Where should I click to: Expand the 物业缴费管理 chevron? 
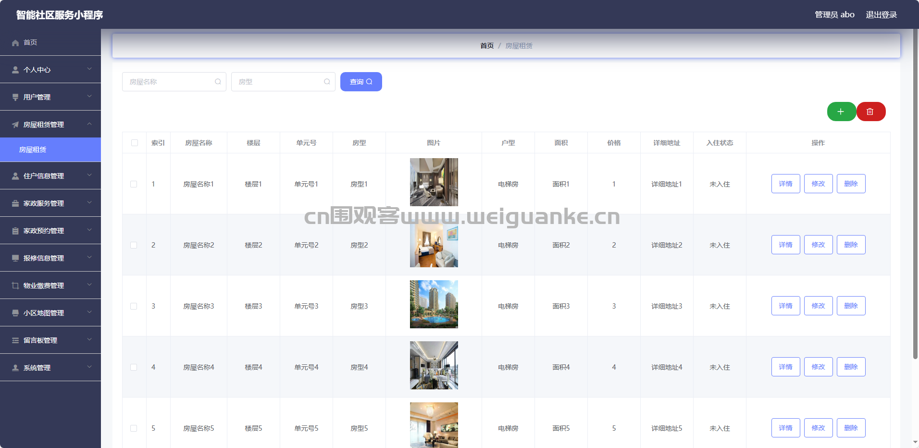[89, 285]
